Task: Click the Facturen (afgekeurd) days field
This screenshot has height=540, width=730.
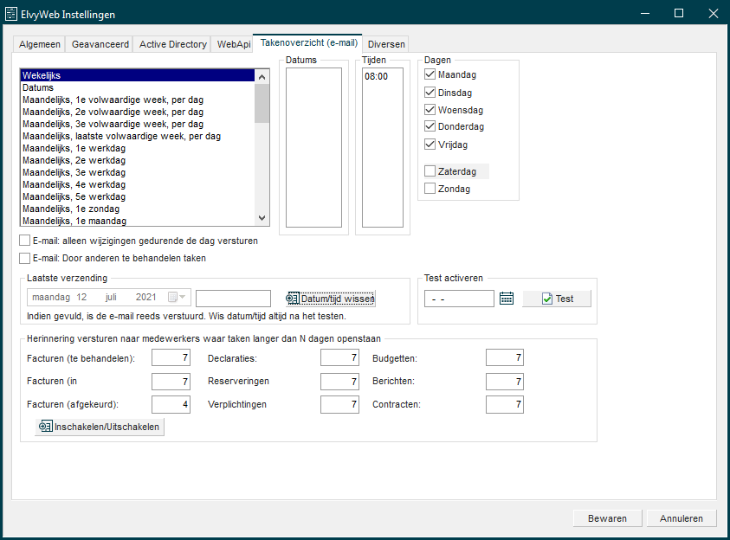Action: tap(171, 404)
